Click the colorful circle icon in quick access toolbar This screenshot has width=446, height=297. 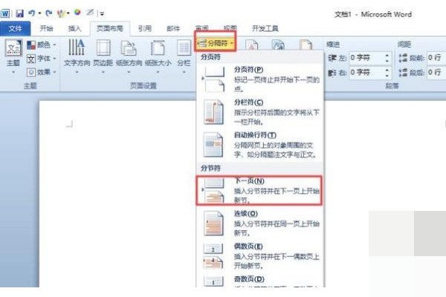(x=77, y=13)
